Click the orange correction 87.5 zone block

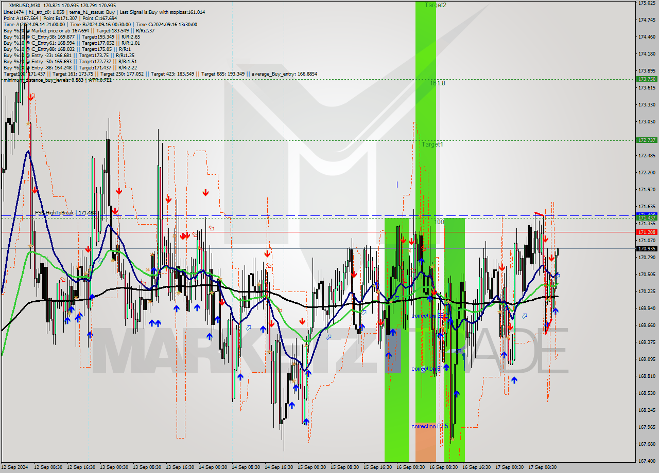point(426,442)
